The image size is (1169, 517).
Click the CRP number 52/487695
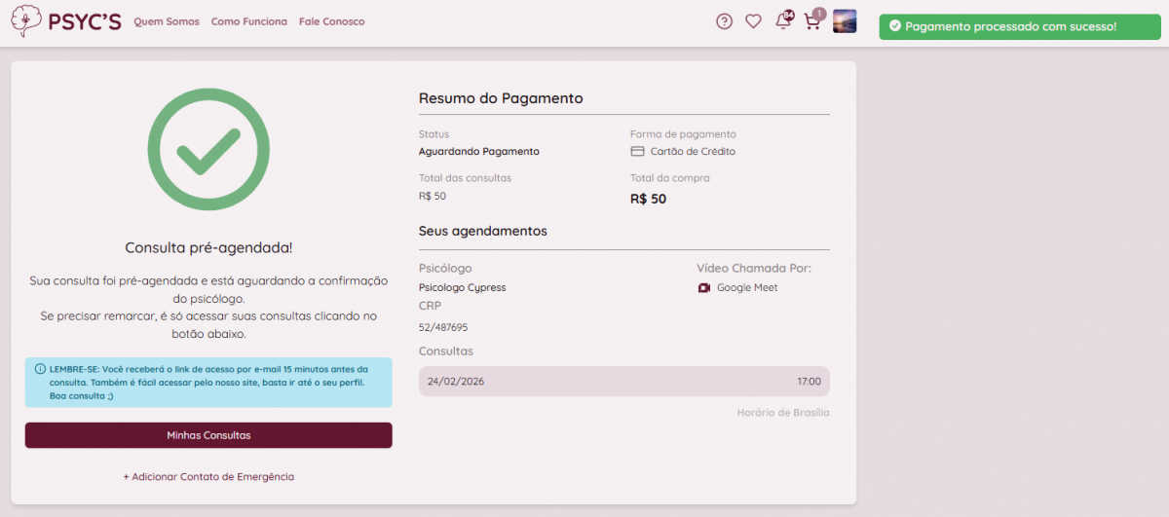tap(443, 328)
